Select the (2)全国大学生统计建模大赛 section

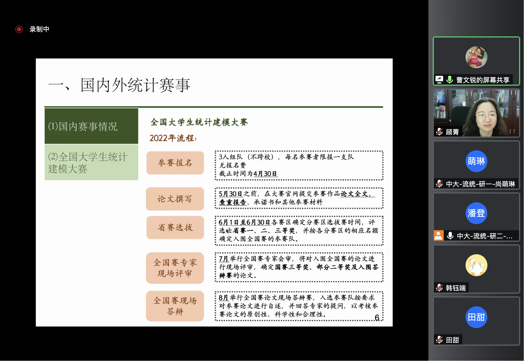point(91,162)
